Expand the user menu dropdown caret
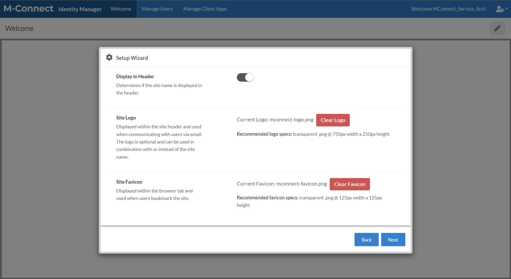 pyautogui.click(x=506, y=9)
